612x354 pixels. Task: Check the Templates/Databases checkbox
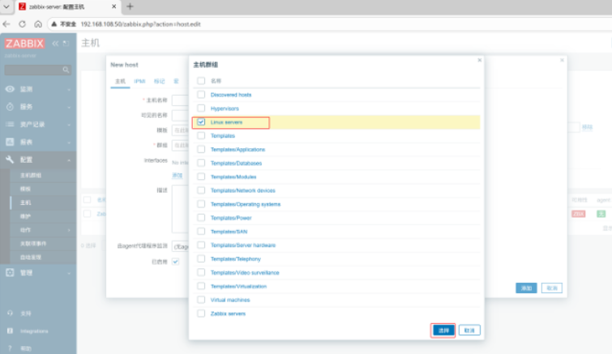click(201, 163)
